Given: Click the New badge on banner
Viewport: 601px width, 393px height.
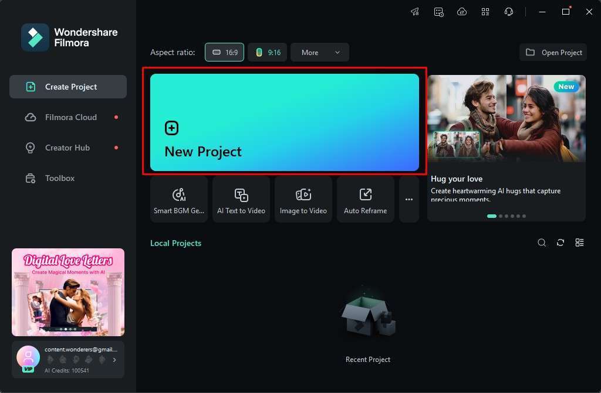Looking at the screenshot, I should (x=566, y=87).
